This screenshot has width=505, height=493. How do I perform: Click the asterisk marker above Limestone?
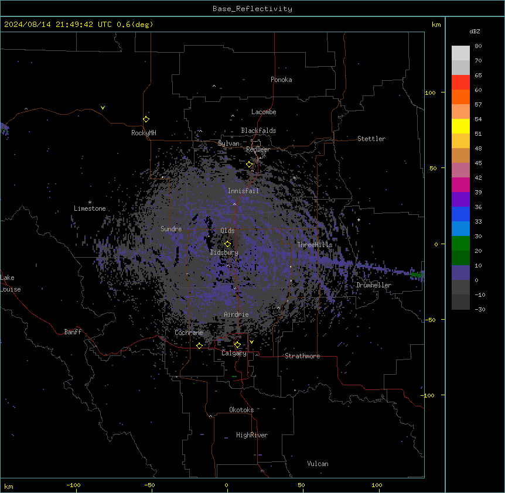pyautogui.click(x=90, y=203)
